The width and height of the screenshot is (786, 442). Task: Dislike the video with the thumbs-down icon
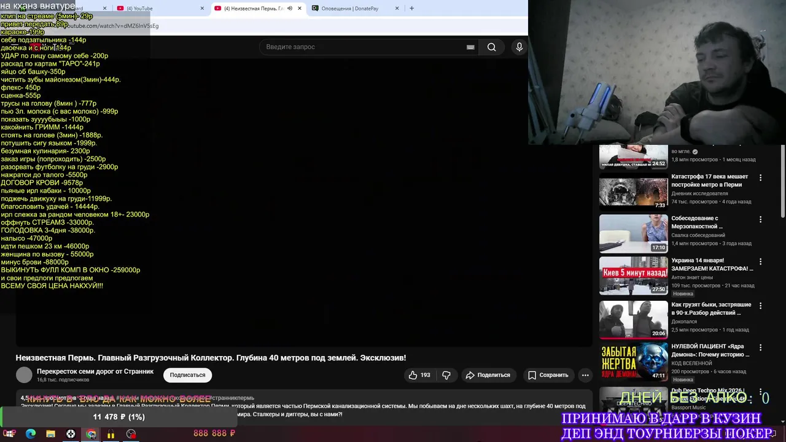click(446, 375)
